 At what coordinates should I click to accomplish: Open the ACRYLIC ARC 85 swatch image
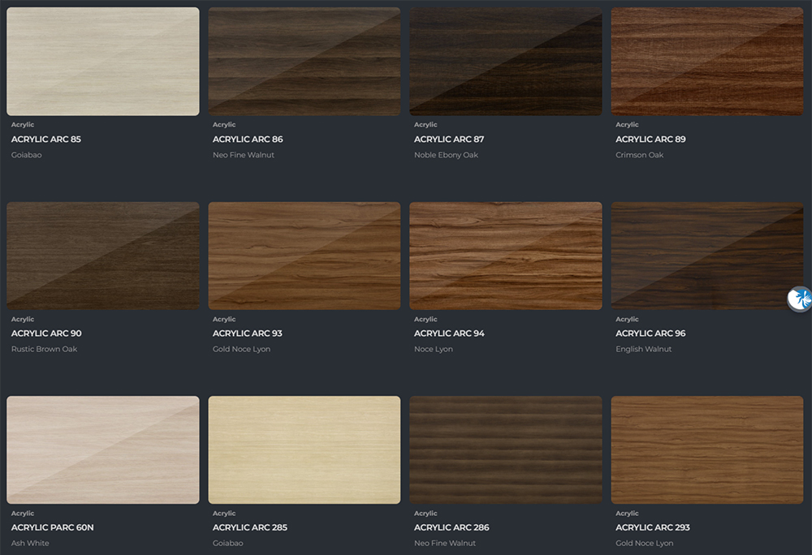[102, 61]
